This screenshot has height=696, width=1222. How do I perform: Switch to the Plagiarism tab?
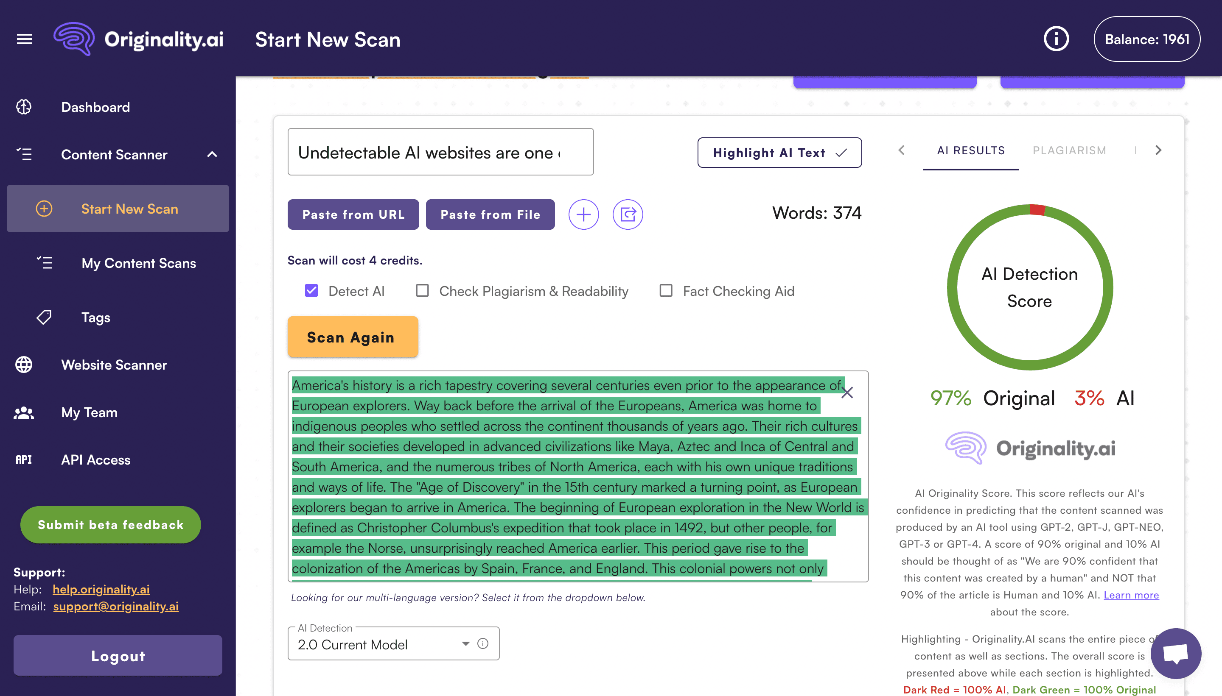[1069, 150]
